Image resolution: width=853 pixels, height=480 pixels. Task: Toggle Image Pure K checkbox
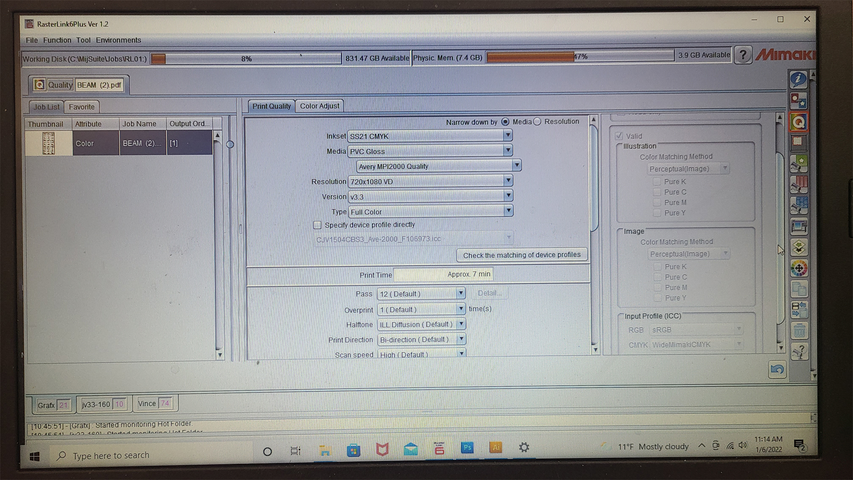[657, 266]
